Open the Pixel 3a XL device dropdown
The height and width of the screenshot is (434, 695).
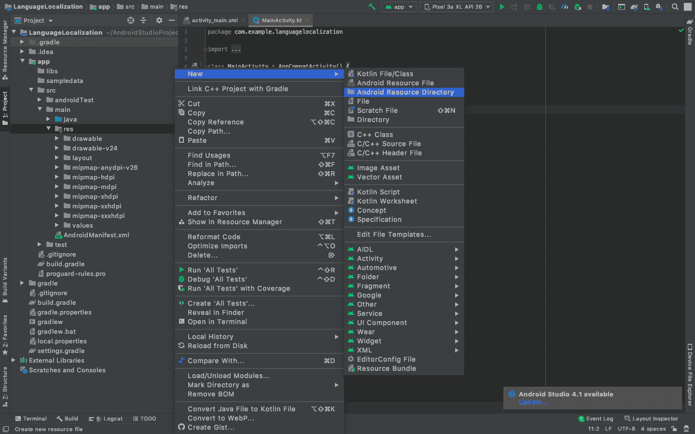tap(457, 7)
